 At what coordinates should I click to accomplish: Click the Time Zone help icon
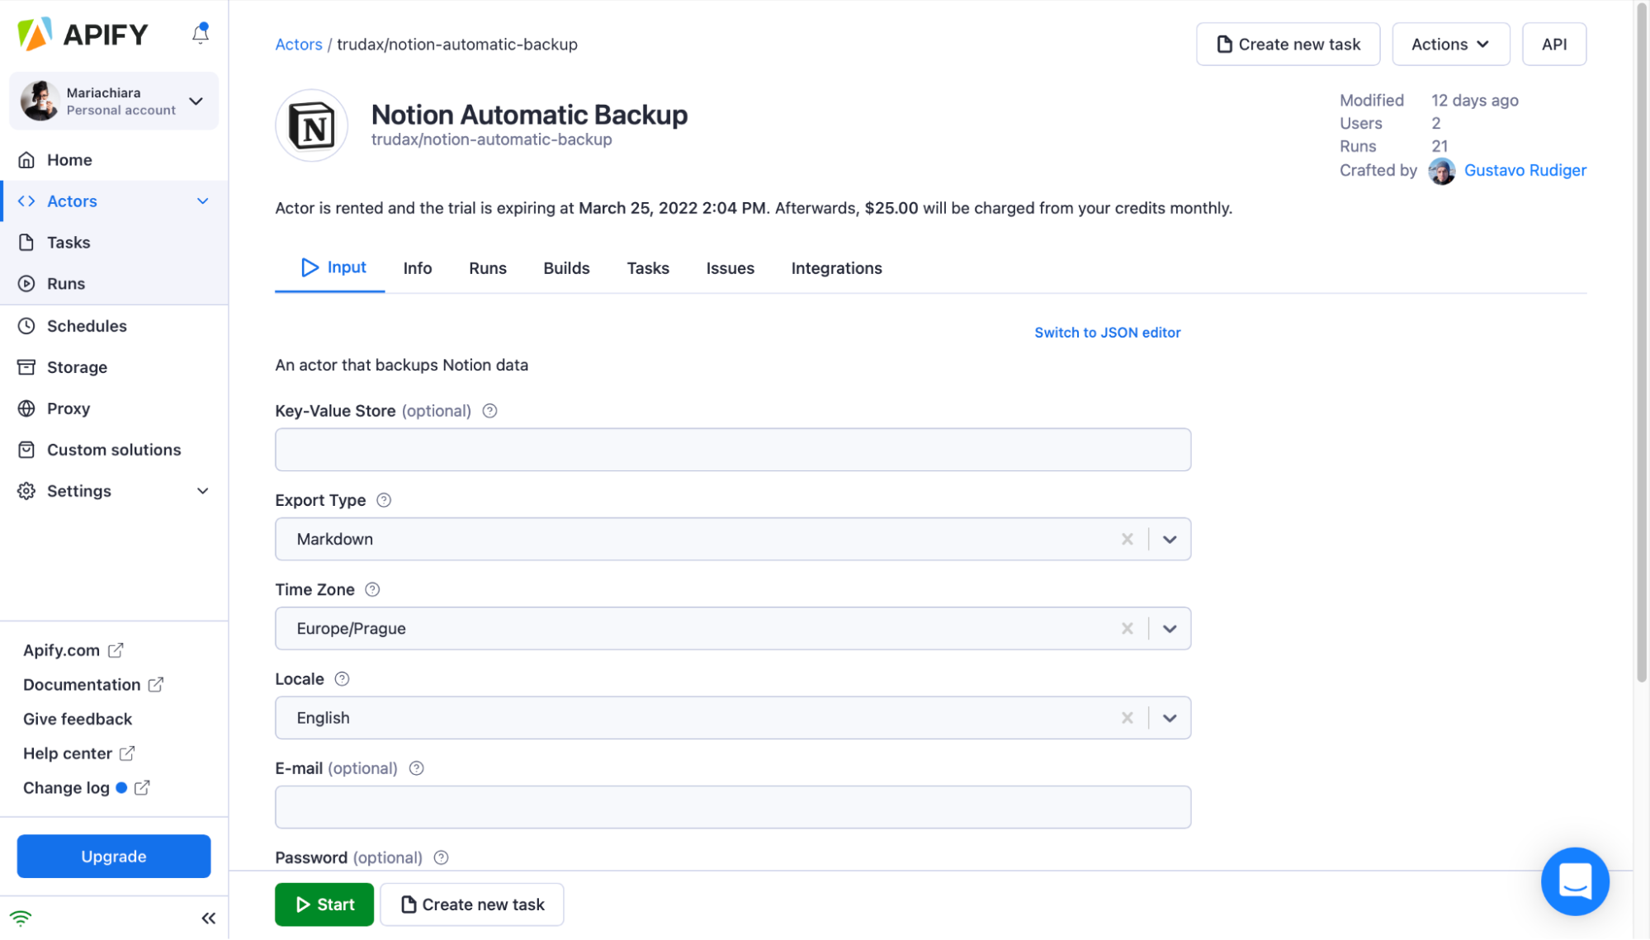coord(372,589)
